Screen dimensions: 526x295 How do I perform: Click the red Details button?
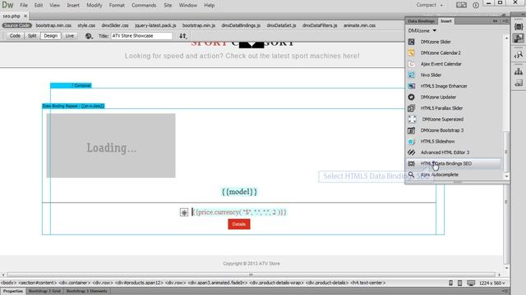pyautogui.click(x=239, y=224)
